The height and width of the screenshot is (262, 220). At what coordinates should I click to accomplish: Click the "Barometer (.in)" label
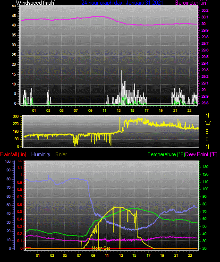pos(191,2)
